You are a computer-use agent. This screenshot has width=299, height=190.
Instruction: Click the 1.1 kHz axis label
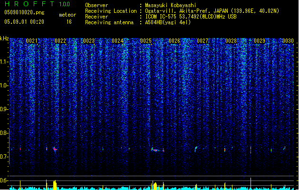[x=4, y=62]
